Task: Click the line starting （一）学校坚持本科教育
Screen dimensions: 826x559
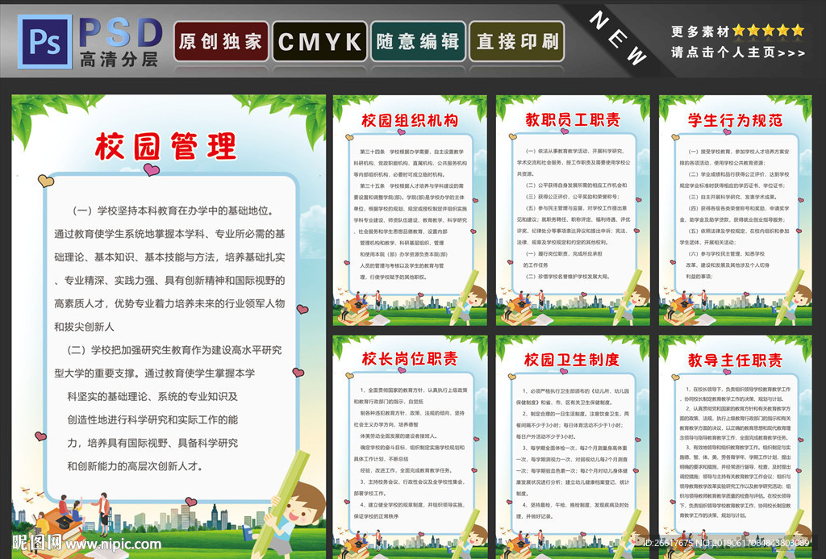Action: click(x=173, y=211)
